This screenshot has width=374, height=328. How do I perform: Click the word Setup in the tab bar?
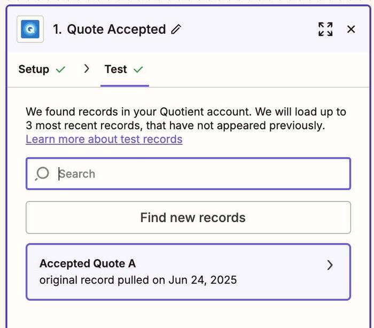[34, 69]
